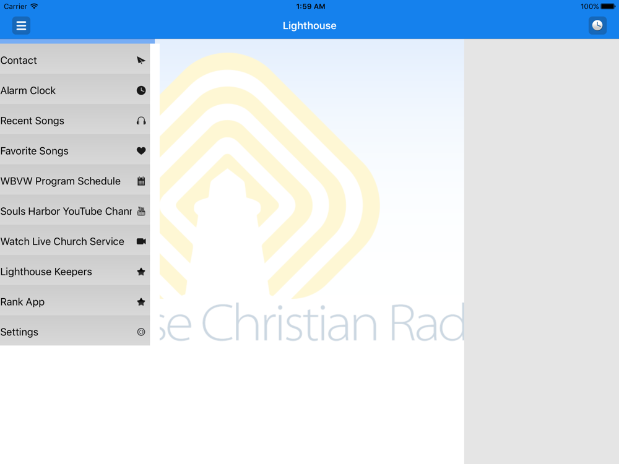Open Lighthouse Keepers entry

pyautogui.click(x=75, y=272)
